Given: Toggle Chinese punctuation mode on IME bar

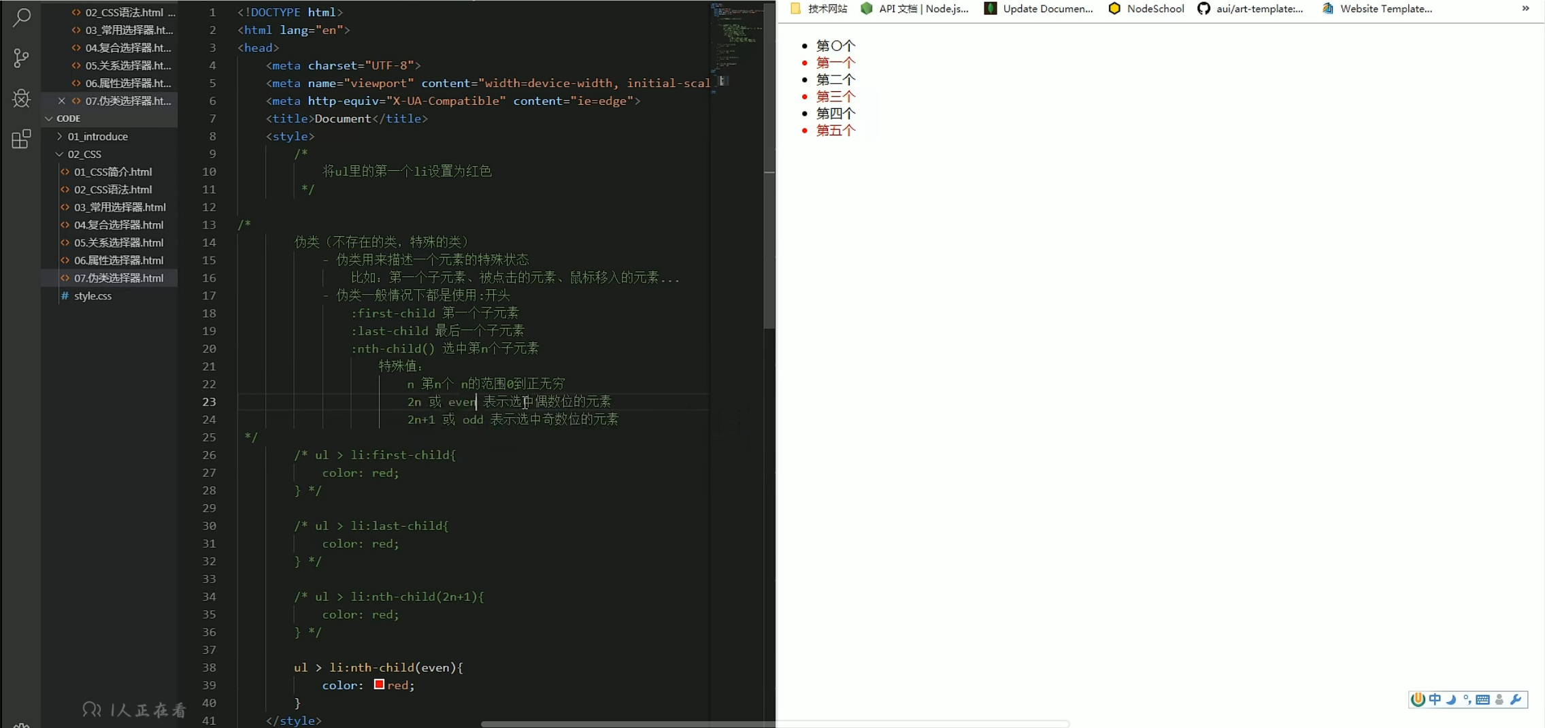Looking at the screenshot, I should (x=1467, y=699).
